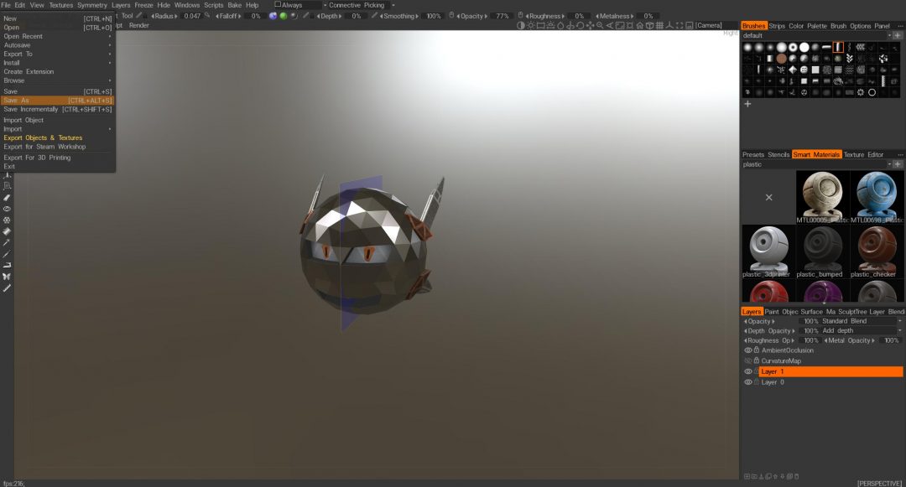Click plus button beside default brush folder
Viewport: 906px width, 487px height.
[898, 36]
